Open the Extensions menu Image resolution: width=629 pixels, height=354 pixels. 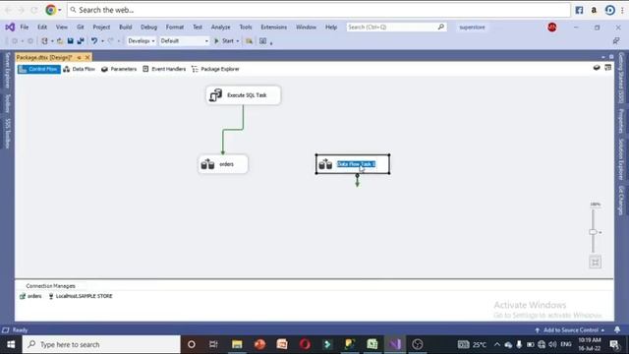(274, 27)
